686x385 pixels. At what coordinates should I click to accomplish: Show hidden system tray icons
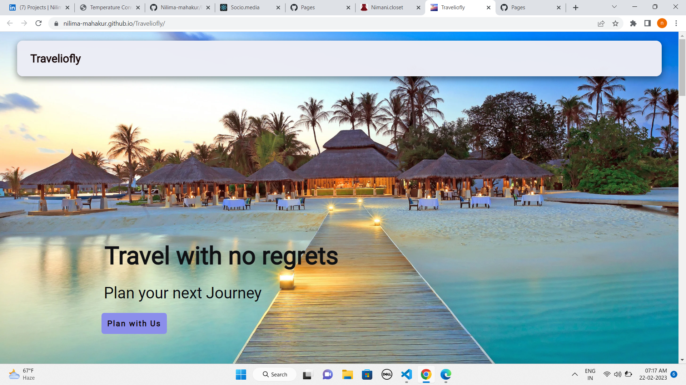[575, 374]
